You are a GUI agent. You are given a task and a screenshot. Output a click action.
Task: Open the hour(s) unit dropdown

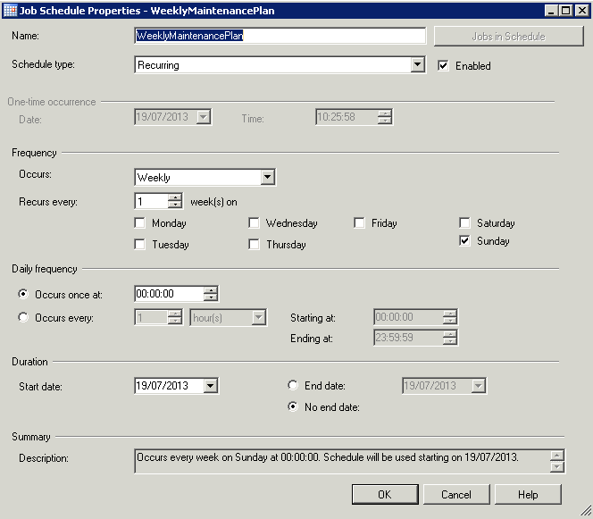click(x=259, y=317)
